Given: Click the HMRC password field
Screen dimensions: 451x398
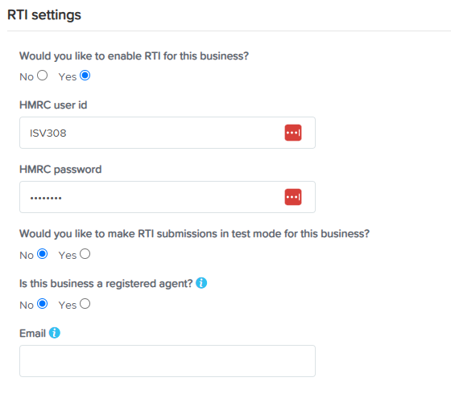Looking at the screenshot, I should [x=168, y=197].
